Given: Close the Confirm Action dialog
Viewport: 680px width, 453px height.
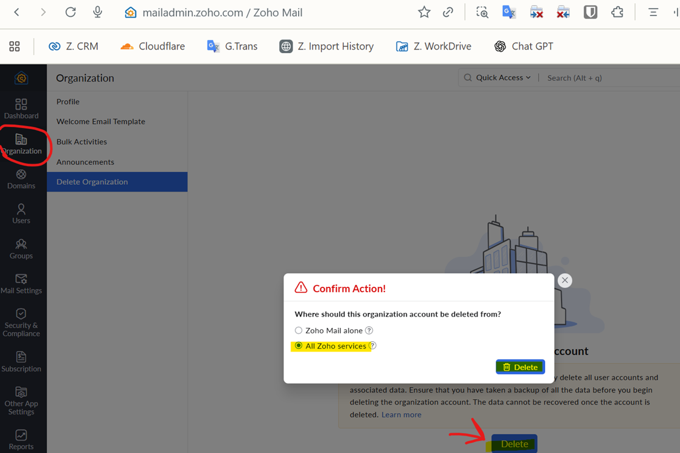Looking at the screenshot, I should (x=565, y=280).
